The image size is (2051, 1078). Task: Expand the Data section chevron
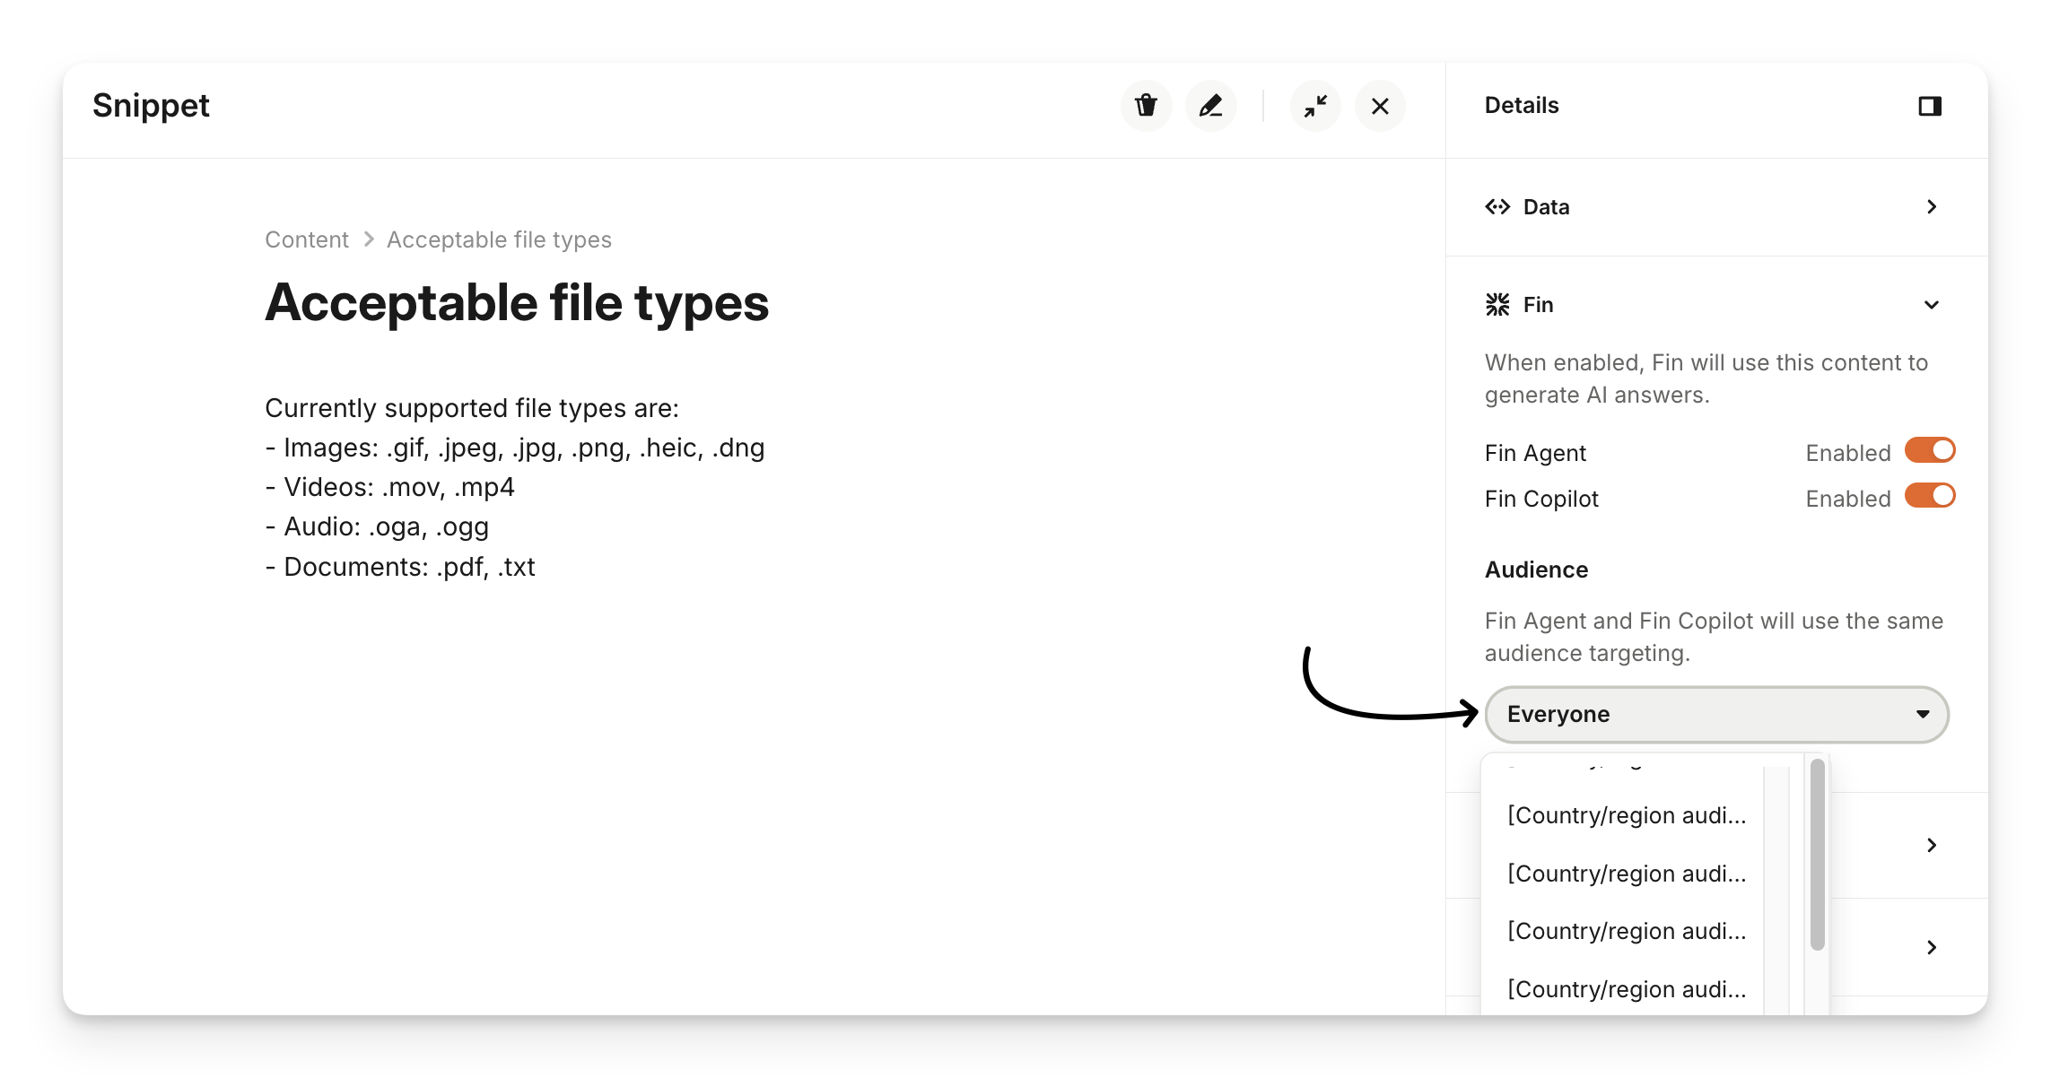coord(1932,207)
